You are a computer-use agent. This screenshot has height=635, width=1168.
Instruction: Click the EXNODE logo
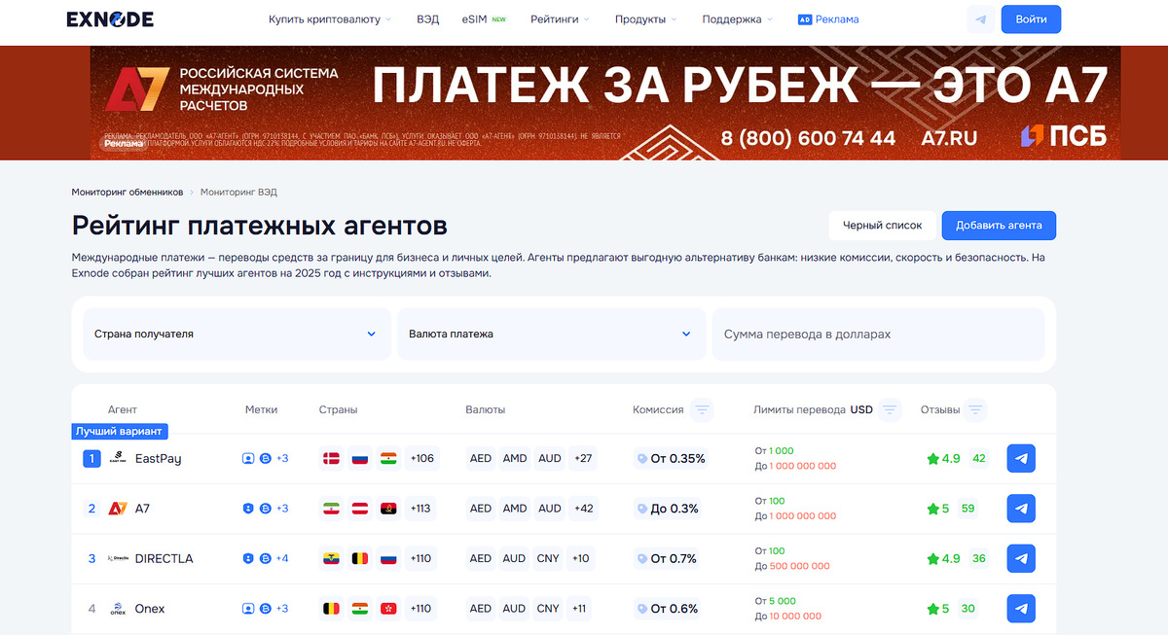(x=109, y=19)
